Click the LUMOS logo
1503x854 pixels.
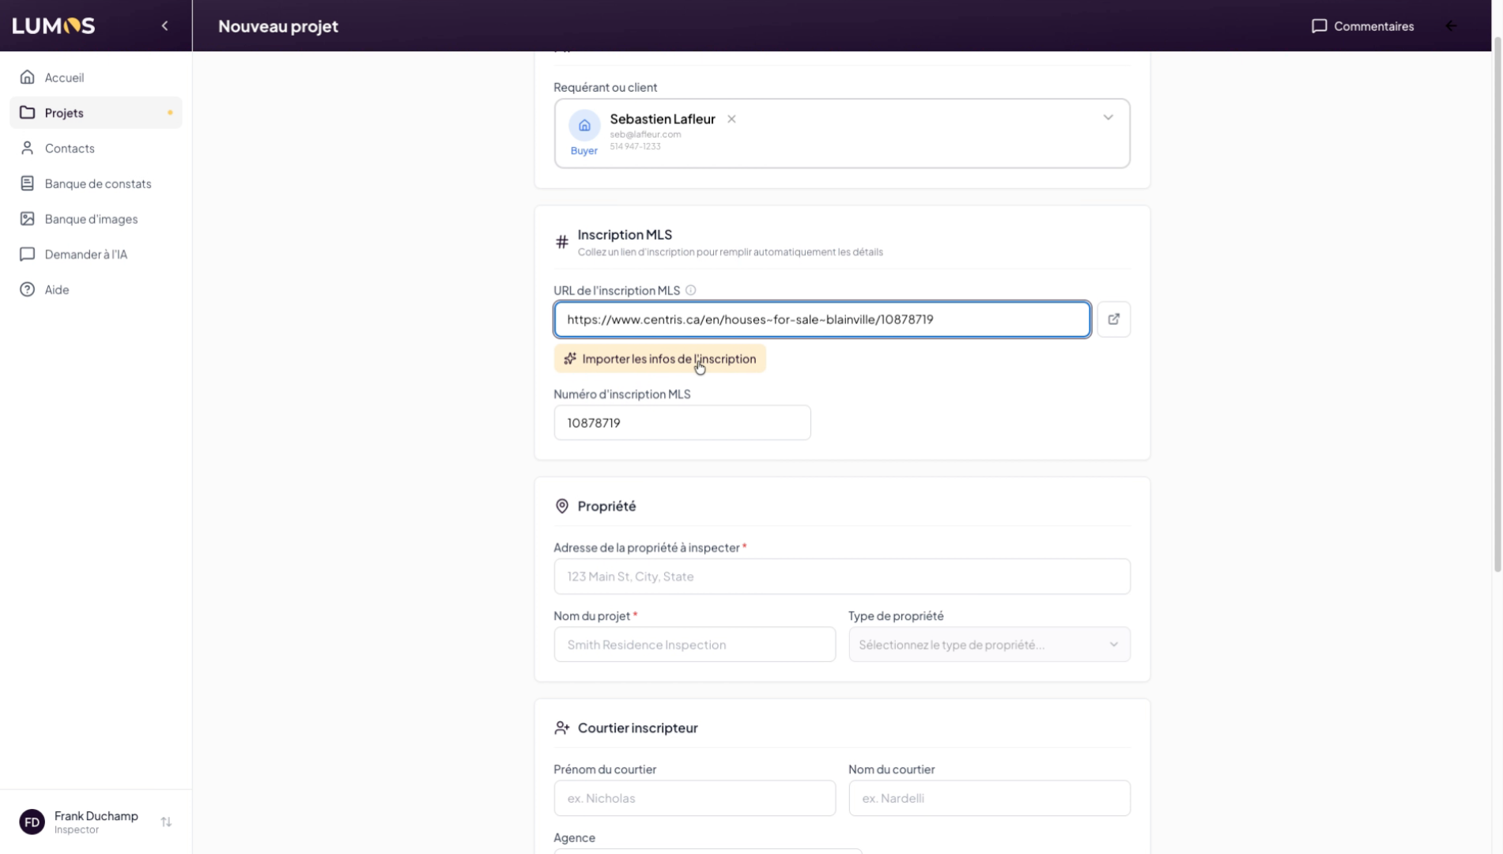coord(54,26)
